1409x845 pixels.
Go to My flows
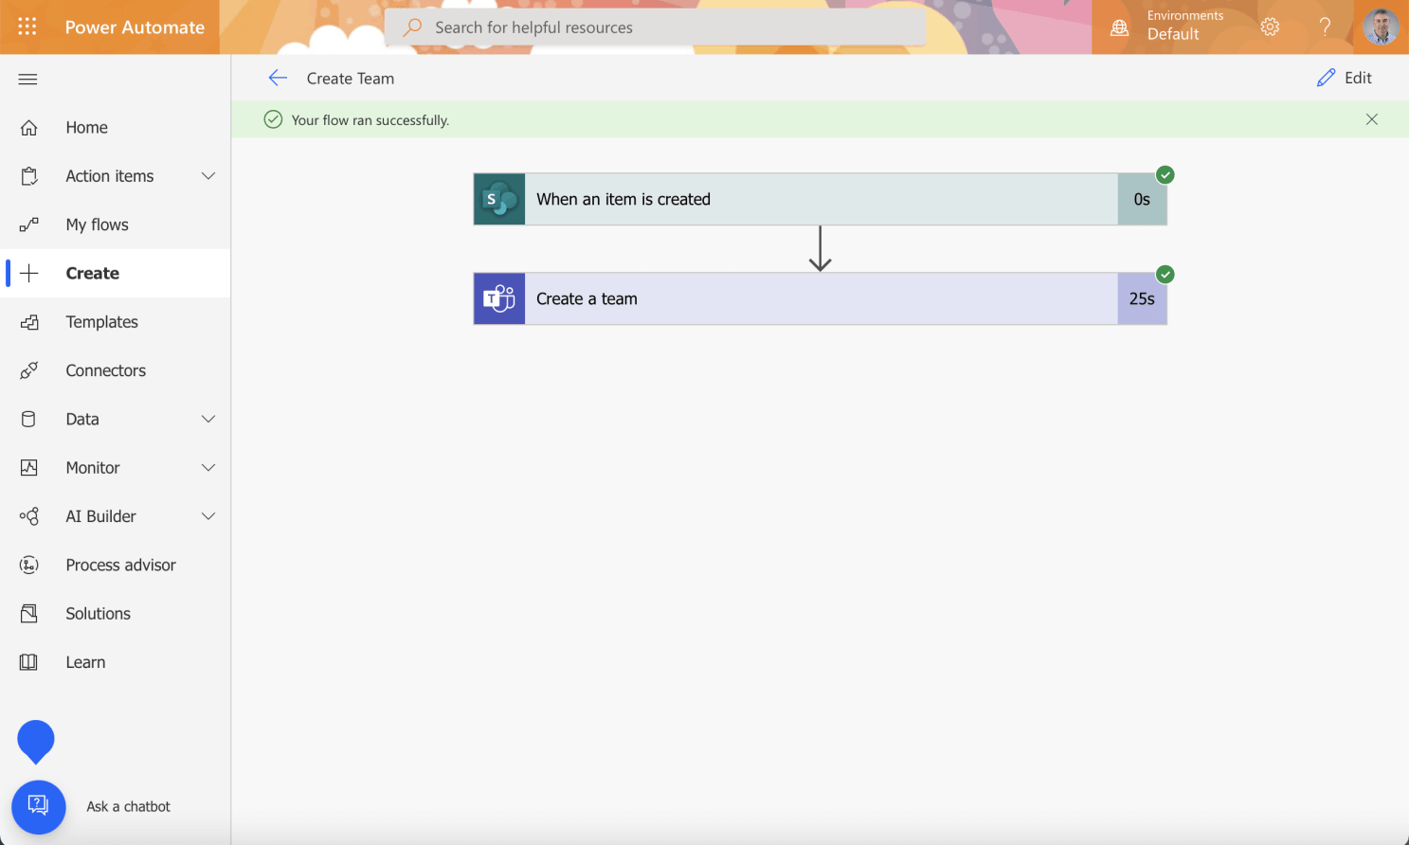coord(97,225)
